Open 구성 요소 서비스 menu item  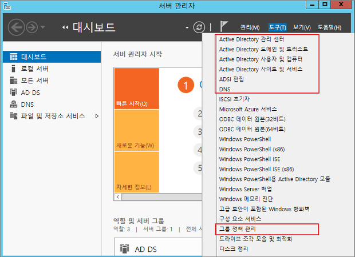[x=240, y=219]
